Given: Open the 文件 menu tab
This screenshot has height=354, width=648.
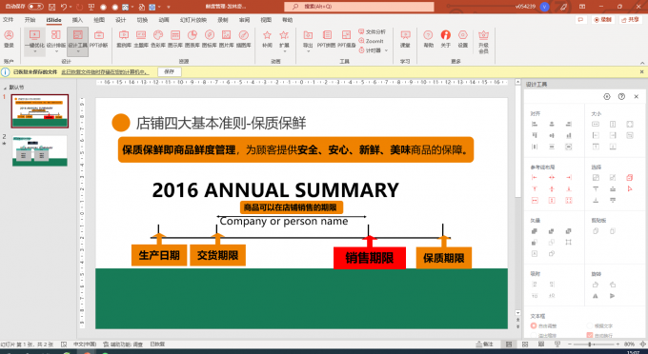Looking at the screenshot, I should (x=8, y=20).
